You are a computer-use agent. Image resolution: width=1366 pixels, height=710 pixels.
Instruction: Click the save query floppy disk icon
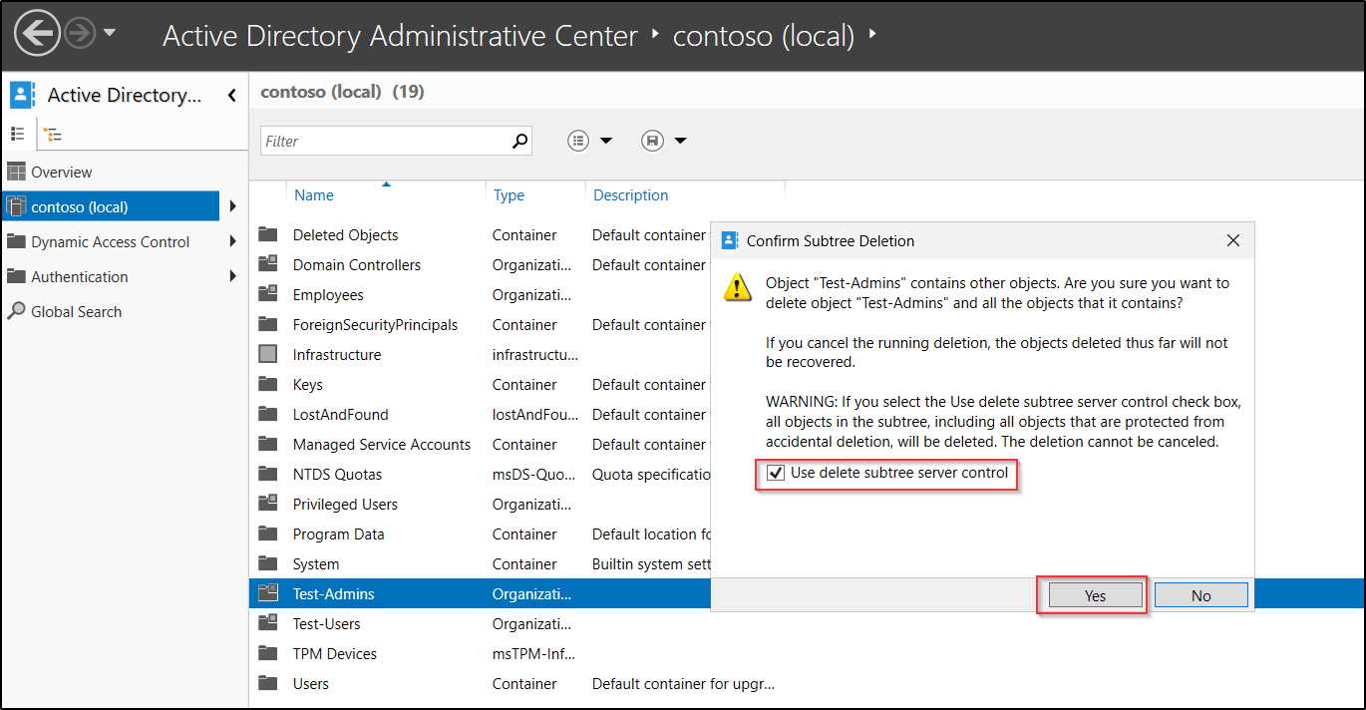tap(653, 141)
